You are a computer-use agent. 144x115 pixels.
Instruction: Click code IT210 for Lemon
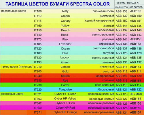38,67
